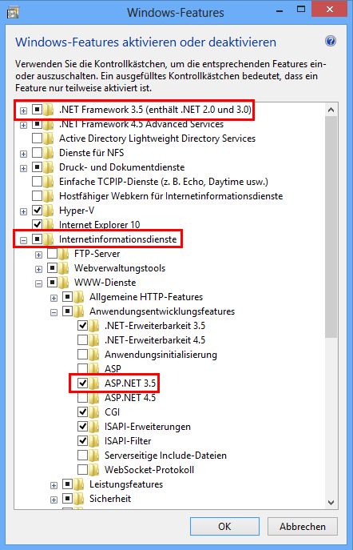Image resolution: width=353 pixels, height=550 pixels.
Task: Toggle Active Directory Lightweight checkbox
Action: 37,139
